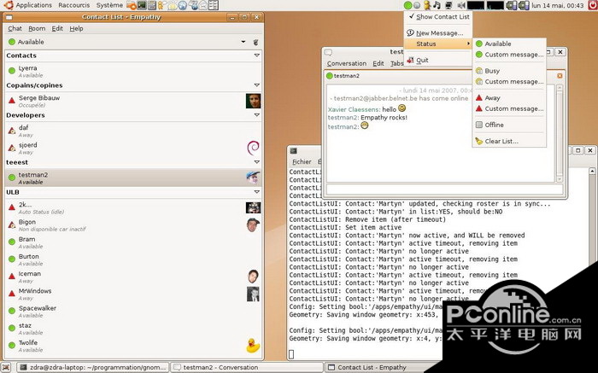Viewport: 598px width, 373px height.
Task: Click the Ubuntu logo next to Applications
Action: pos(9,5)
